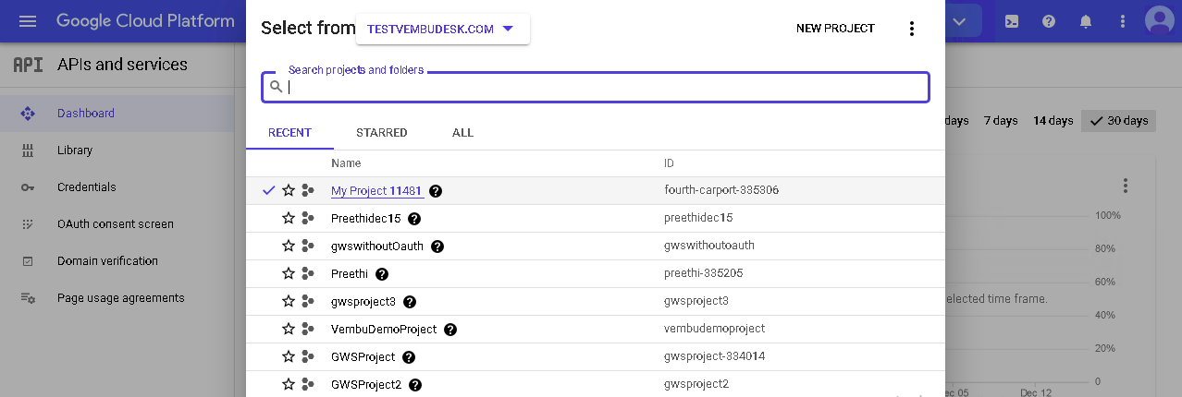
Task: Click the NEW PROJECT button
Action: 835,29
